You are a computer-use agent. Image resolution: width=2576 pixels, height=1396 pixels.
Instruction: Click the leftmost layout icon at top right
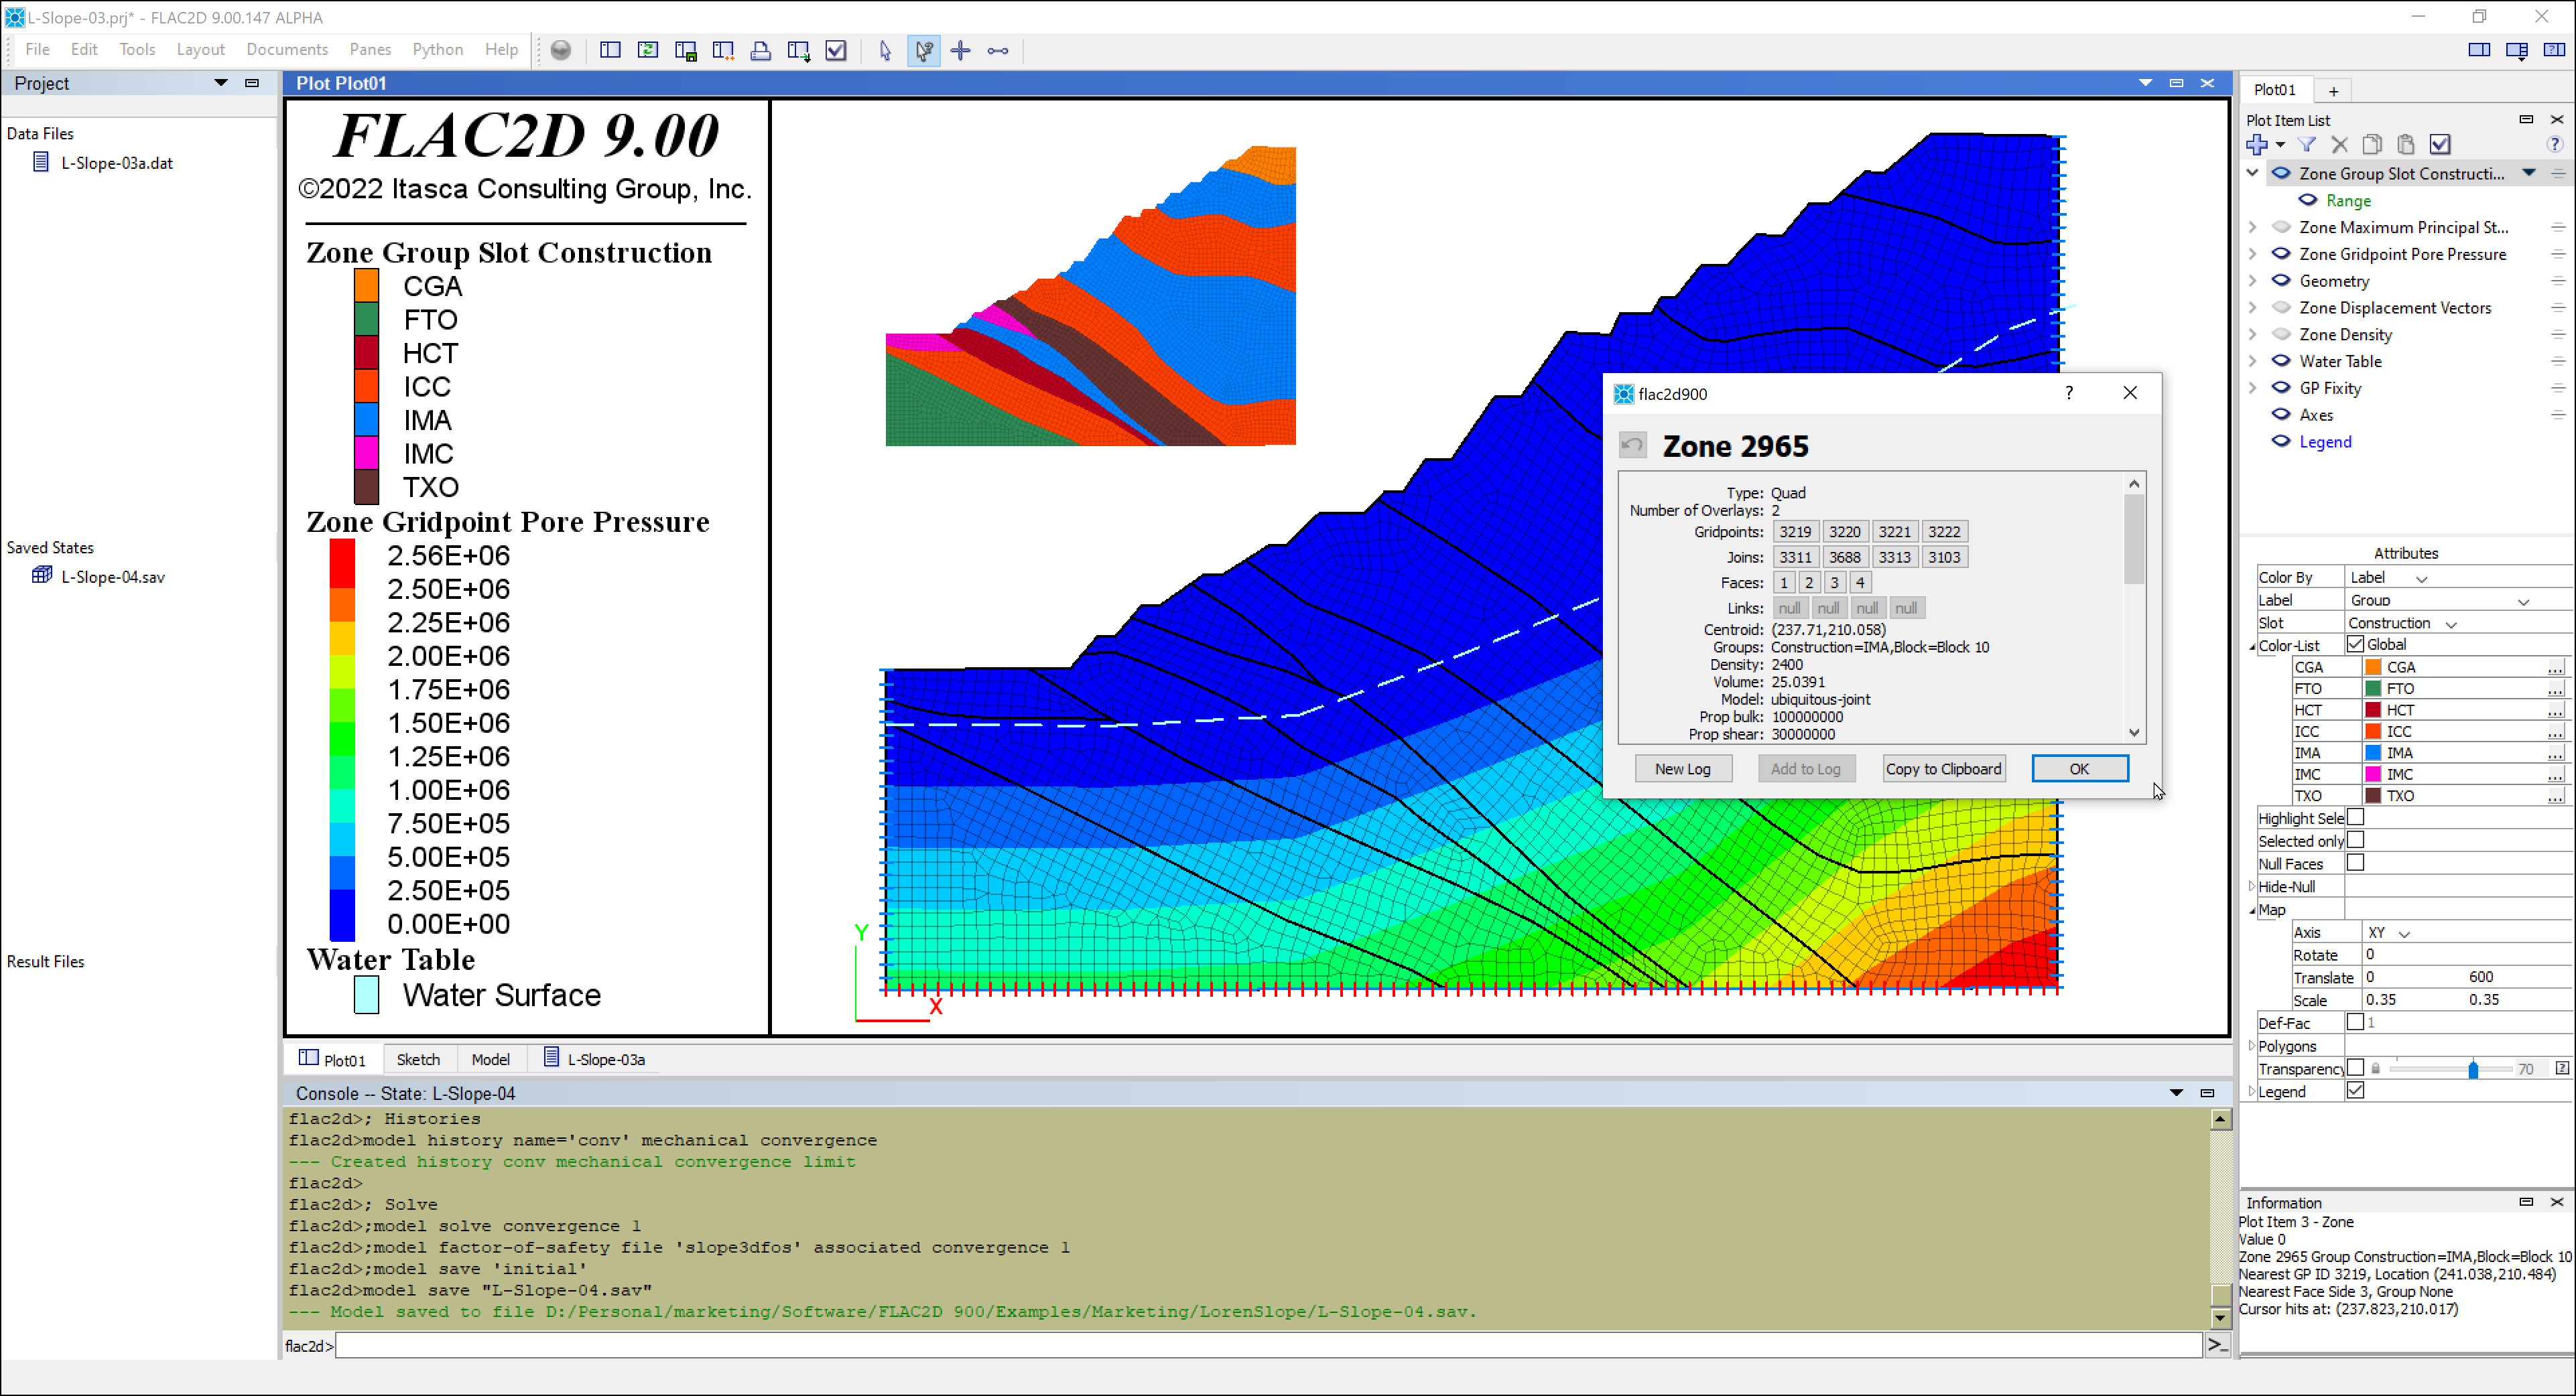coord(2479,50)
